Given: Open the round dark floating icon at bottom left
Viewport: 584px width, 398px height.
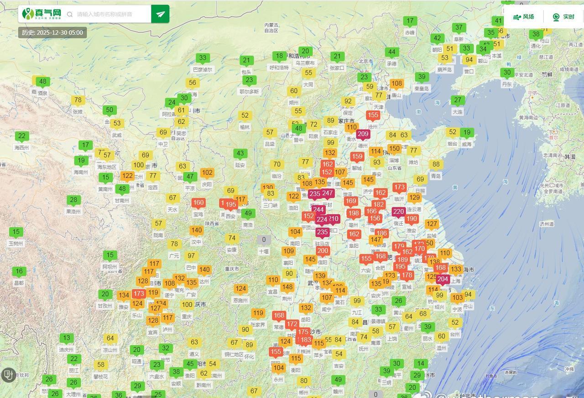Looking at the screenshot, I should [8, 375].
